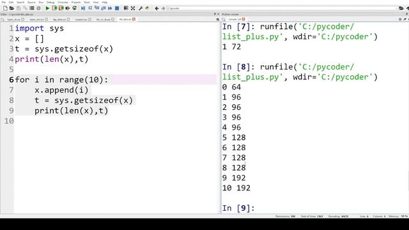Run cell and advance icon
The image size is (409, 230).
(x=61, y=8)
